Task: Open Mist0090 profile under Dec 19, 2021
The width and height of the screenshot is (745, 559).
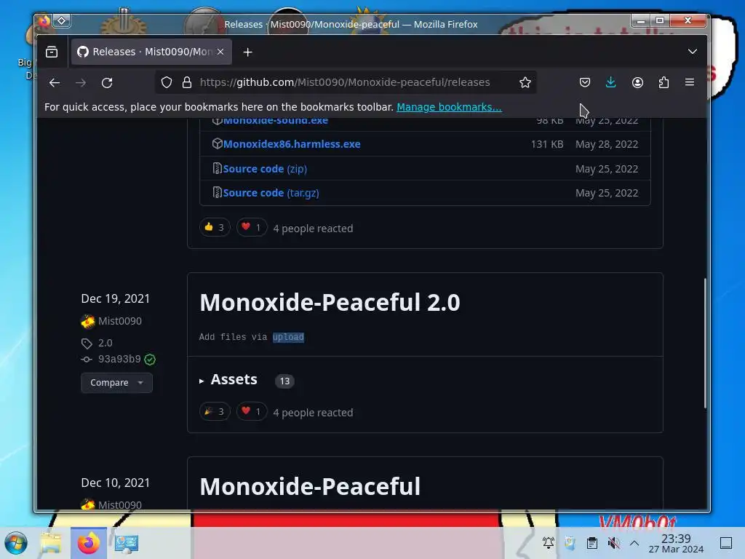Action: (x=120, y=321)
